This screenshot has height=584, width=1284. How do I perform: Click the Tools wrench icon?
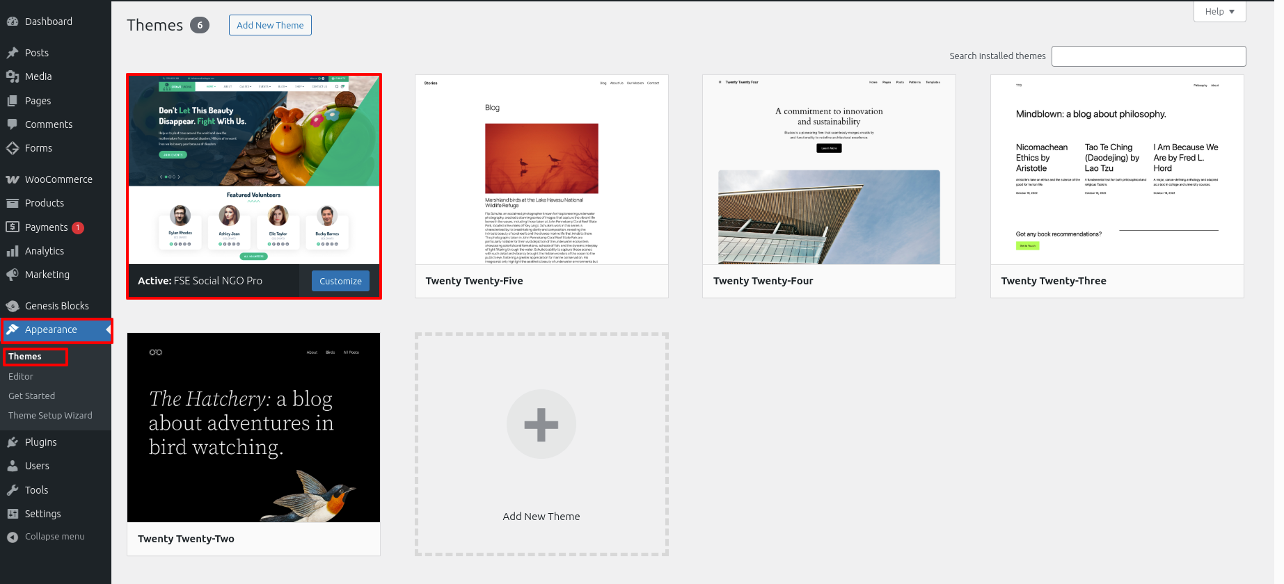pyautogui.click(x=13, y=490)
